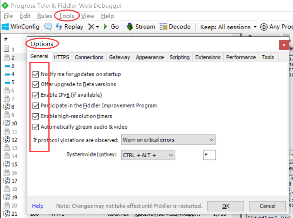293x218 pixels.
Task: Select session 20 lock icon
Action: 7,206
